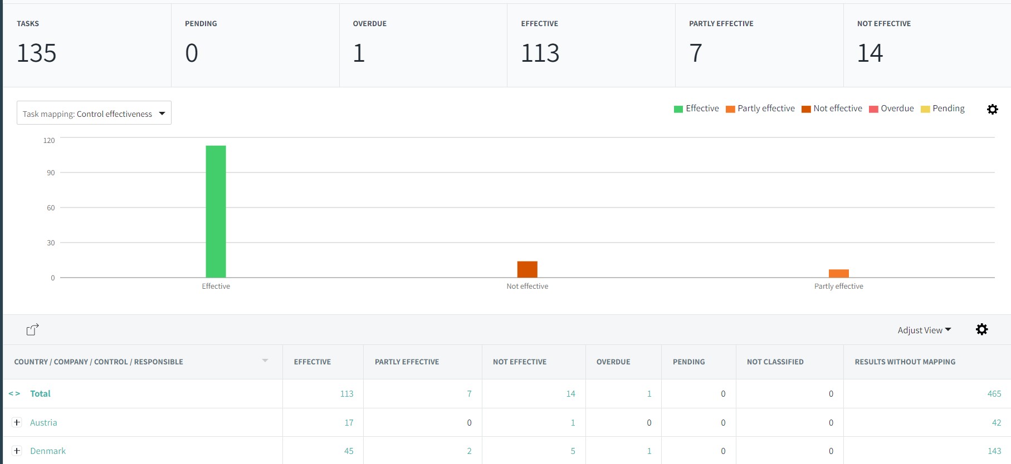Viewport: 1011px width, 464px height.
Task: Click Denmark results without mapping 143
Action: [994, 451]
